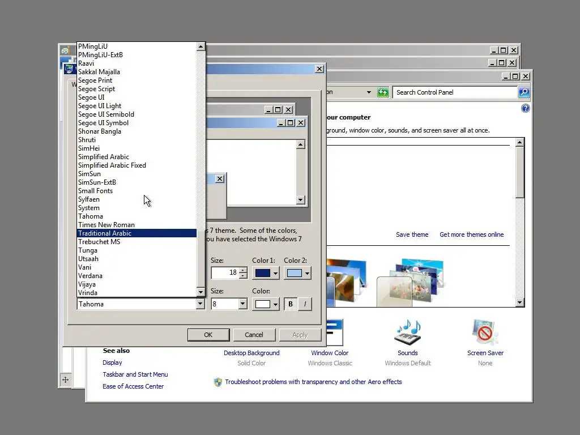Click the Cancel button
This screenshot has height=435, width=580.
click(x=254, y=335)
